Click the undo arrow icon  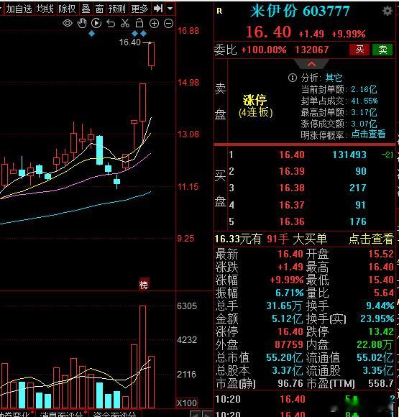[x=111, y=24]
